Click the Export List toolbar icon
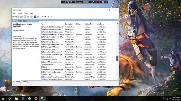The image size is (181, 101). point(31,17)
